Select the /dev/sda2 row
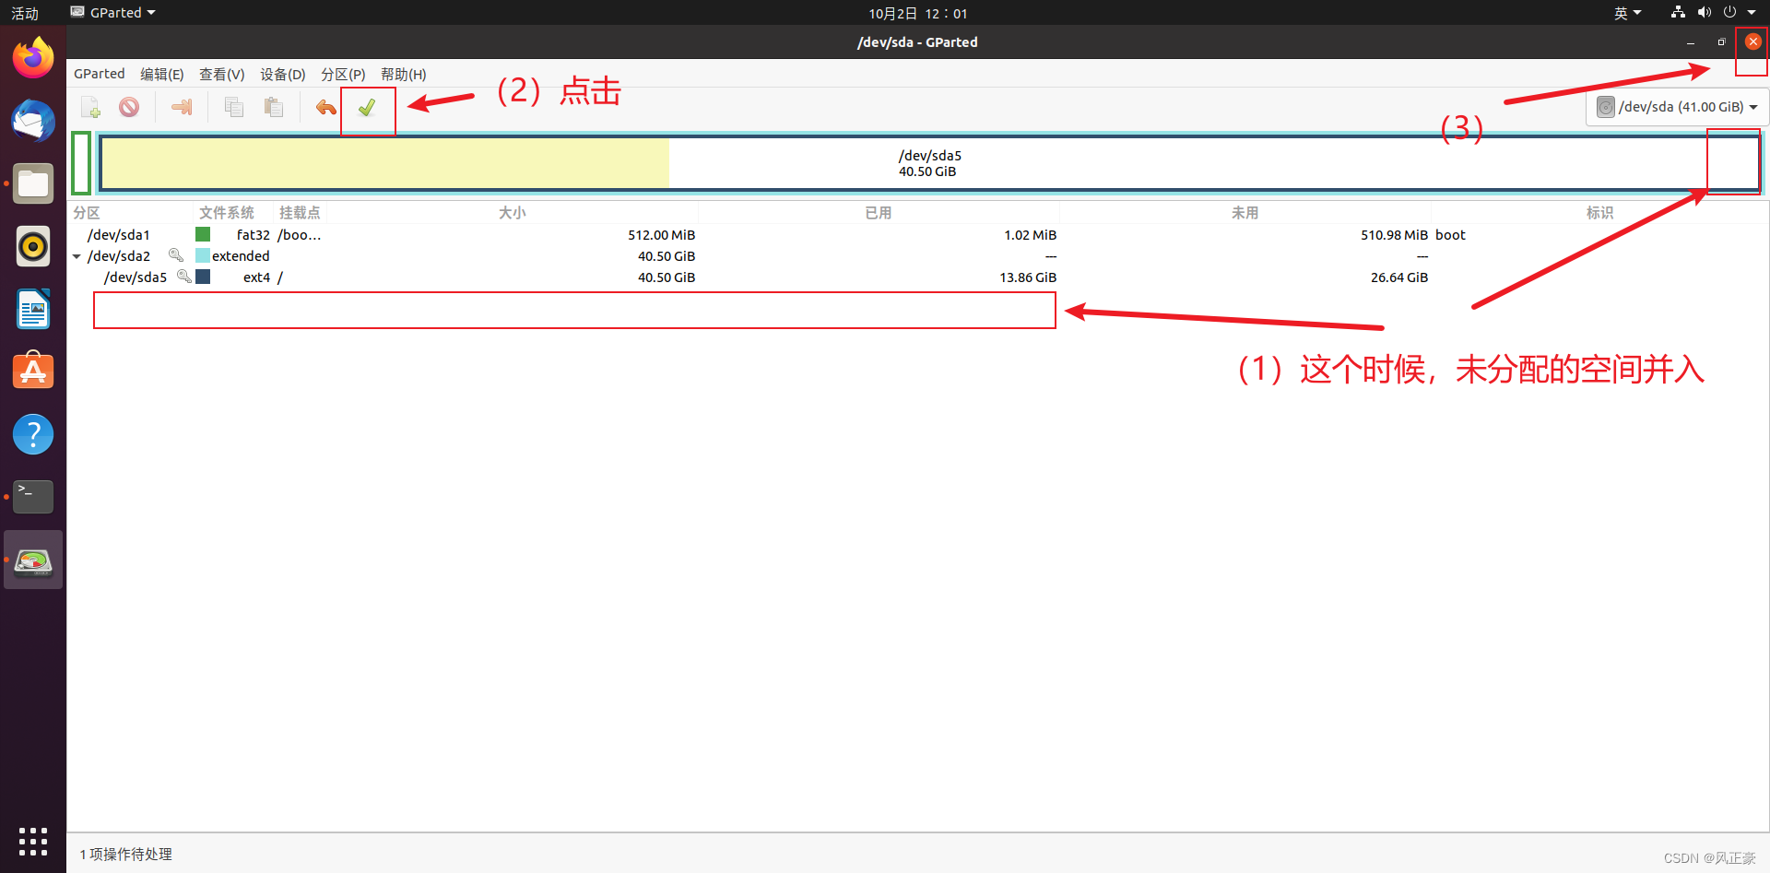This screenshot has height=873, width=1770. pyautogui.click(x=917, y=256)
